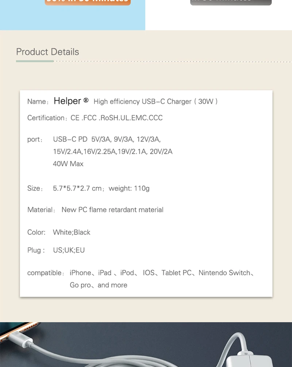Click the "Name:" label

pos(38,101)
